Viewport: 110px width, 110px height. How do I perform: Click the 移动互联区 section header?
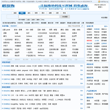[x=6, y=87]
